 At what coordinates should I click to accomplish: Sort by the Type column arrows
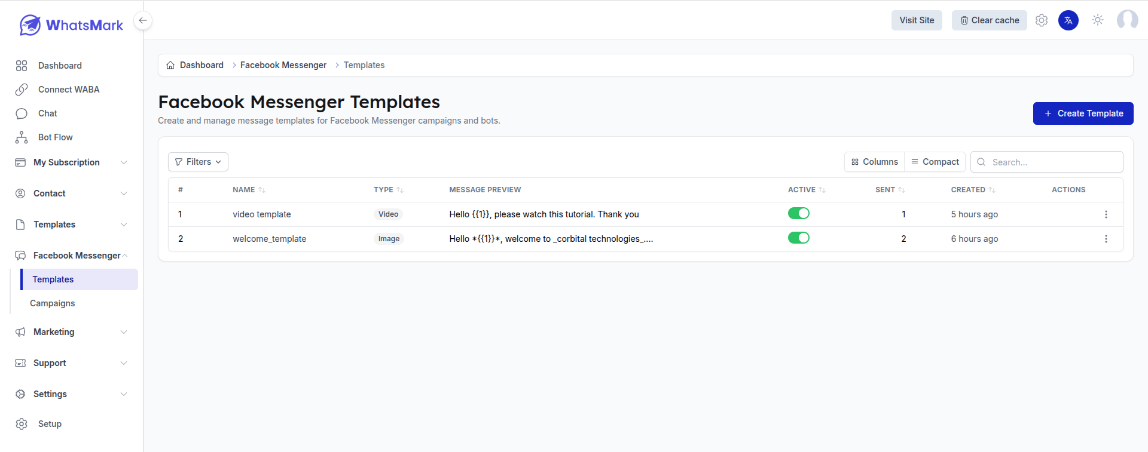click(400, 190)
